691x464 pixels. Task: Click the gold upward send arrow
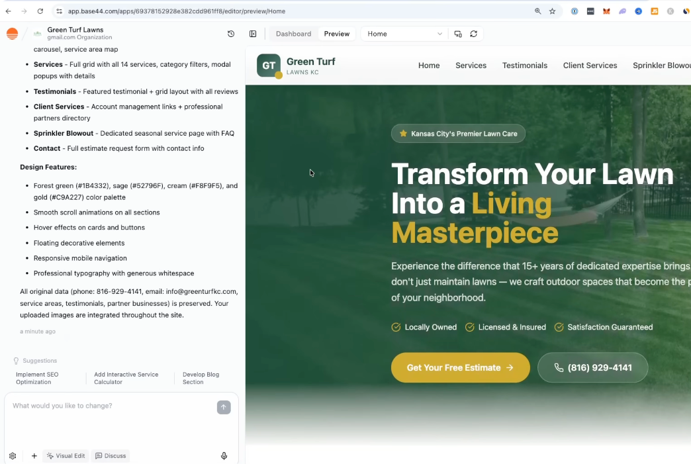[x=224, y=407]
